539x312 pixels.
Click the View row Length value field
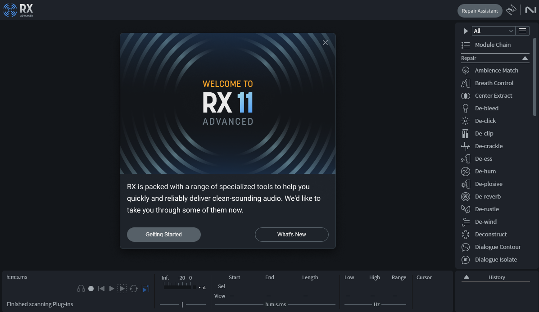coord(306,296)
